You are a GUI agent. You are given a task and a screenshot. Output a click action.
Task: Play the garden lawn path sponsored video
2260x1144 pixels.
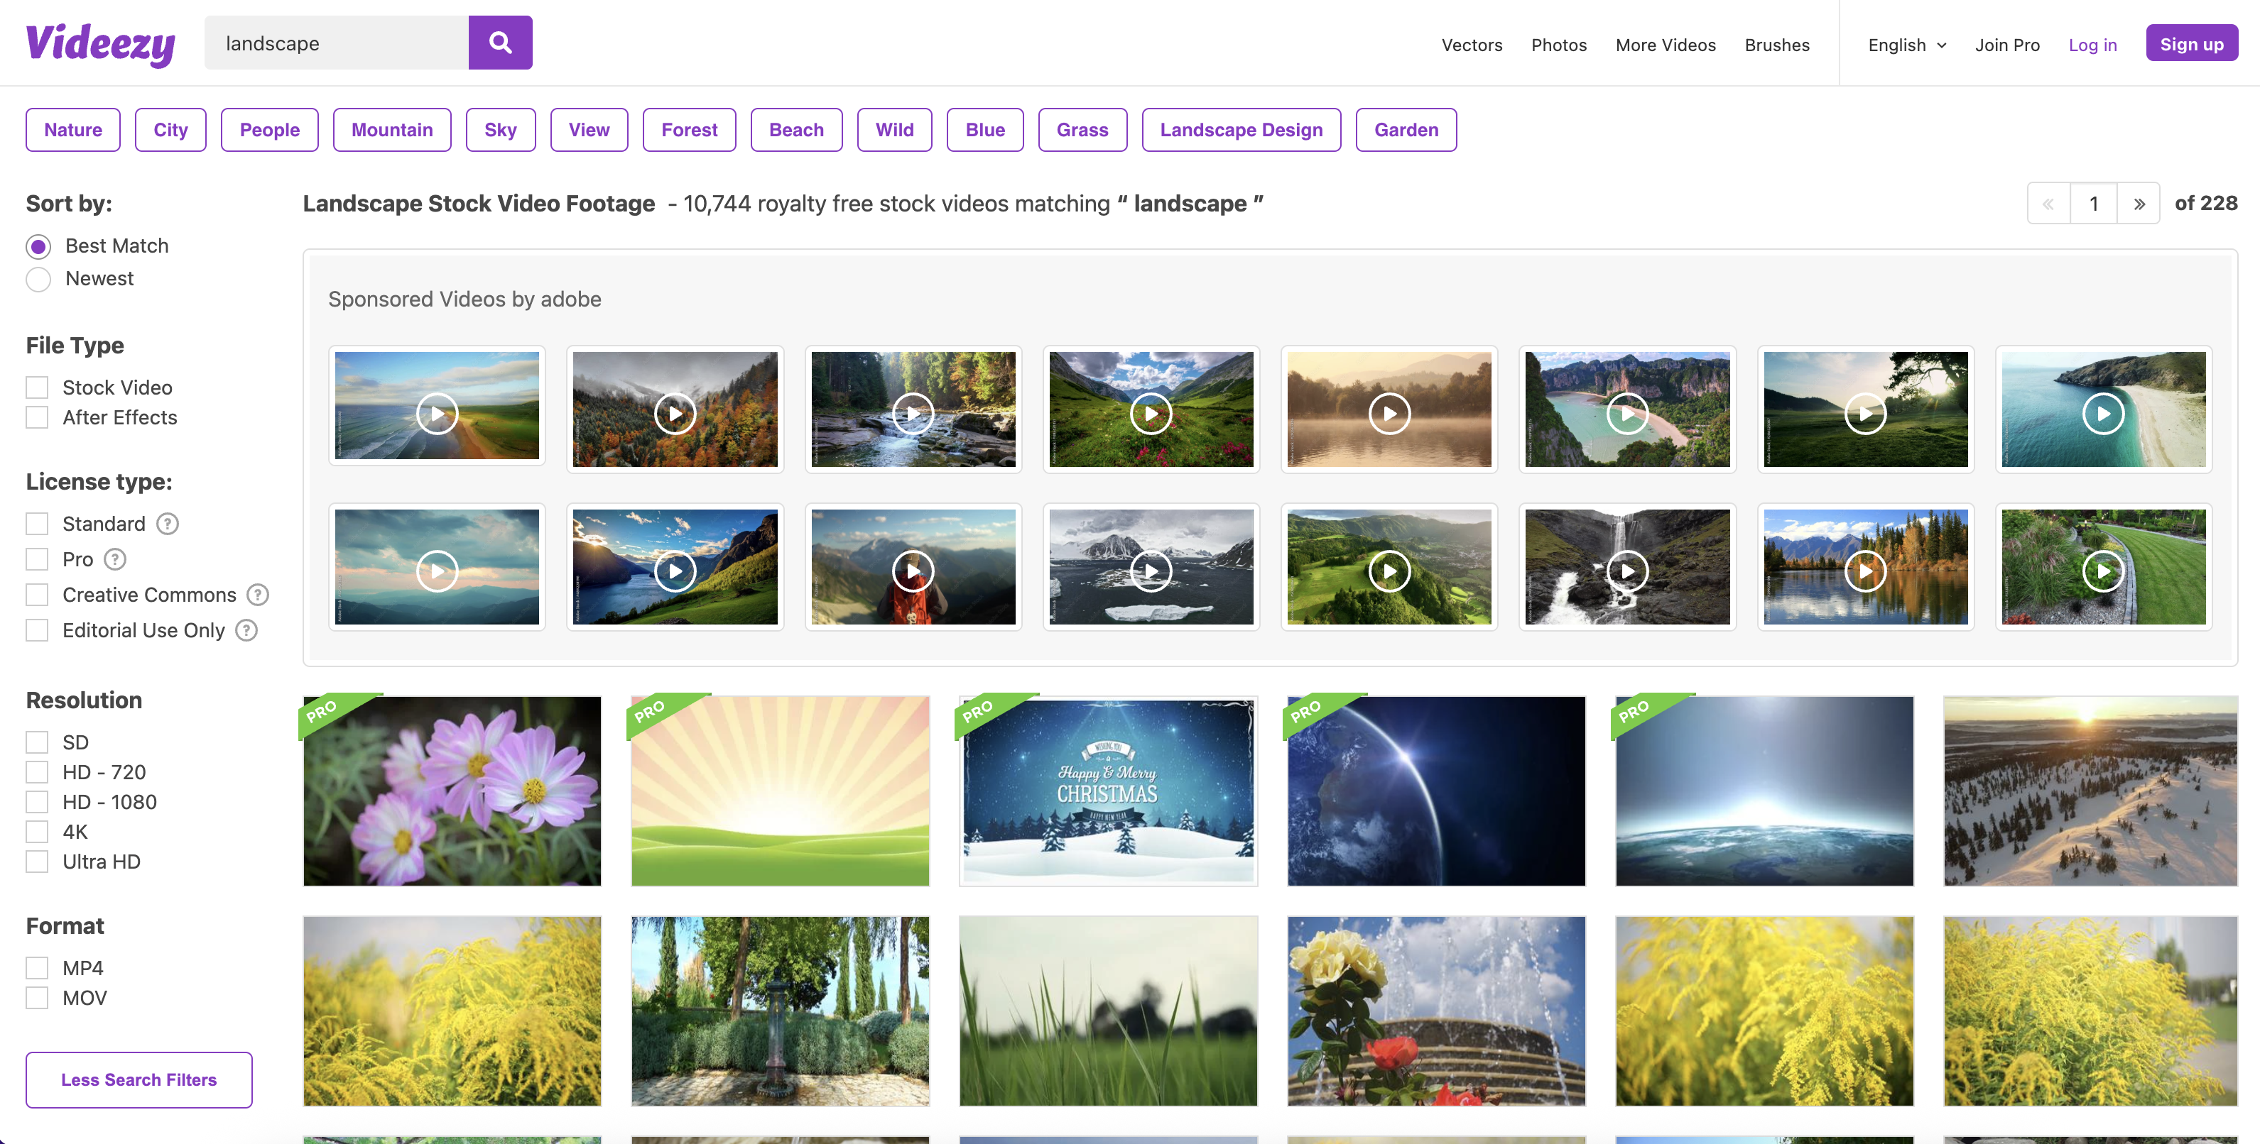(2104, 566)
